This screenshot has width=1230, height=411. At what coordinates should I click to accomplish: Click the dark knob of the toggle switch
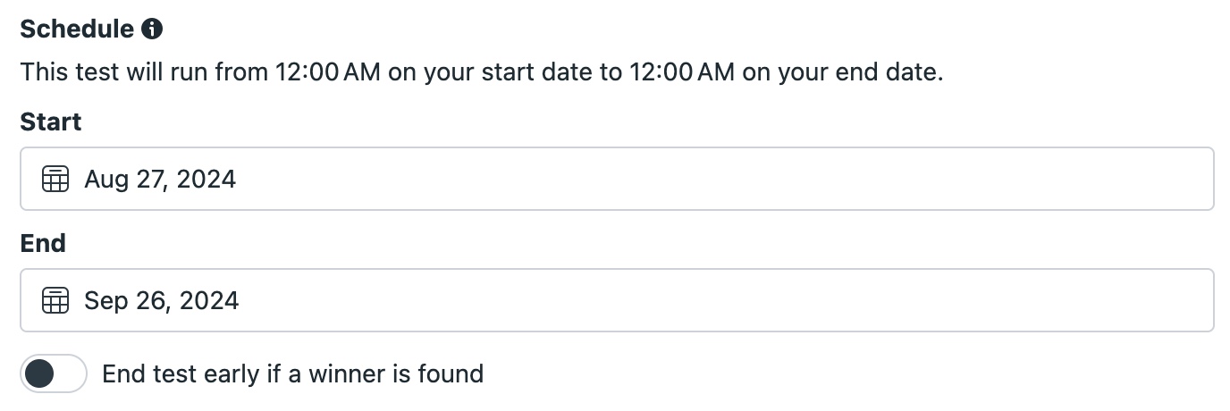click(40, 373)
